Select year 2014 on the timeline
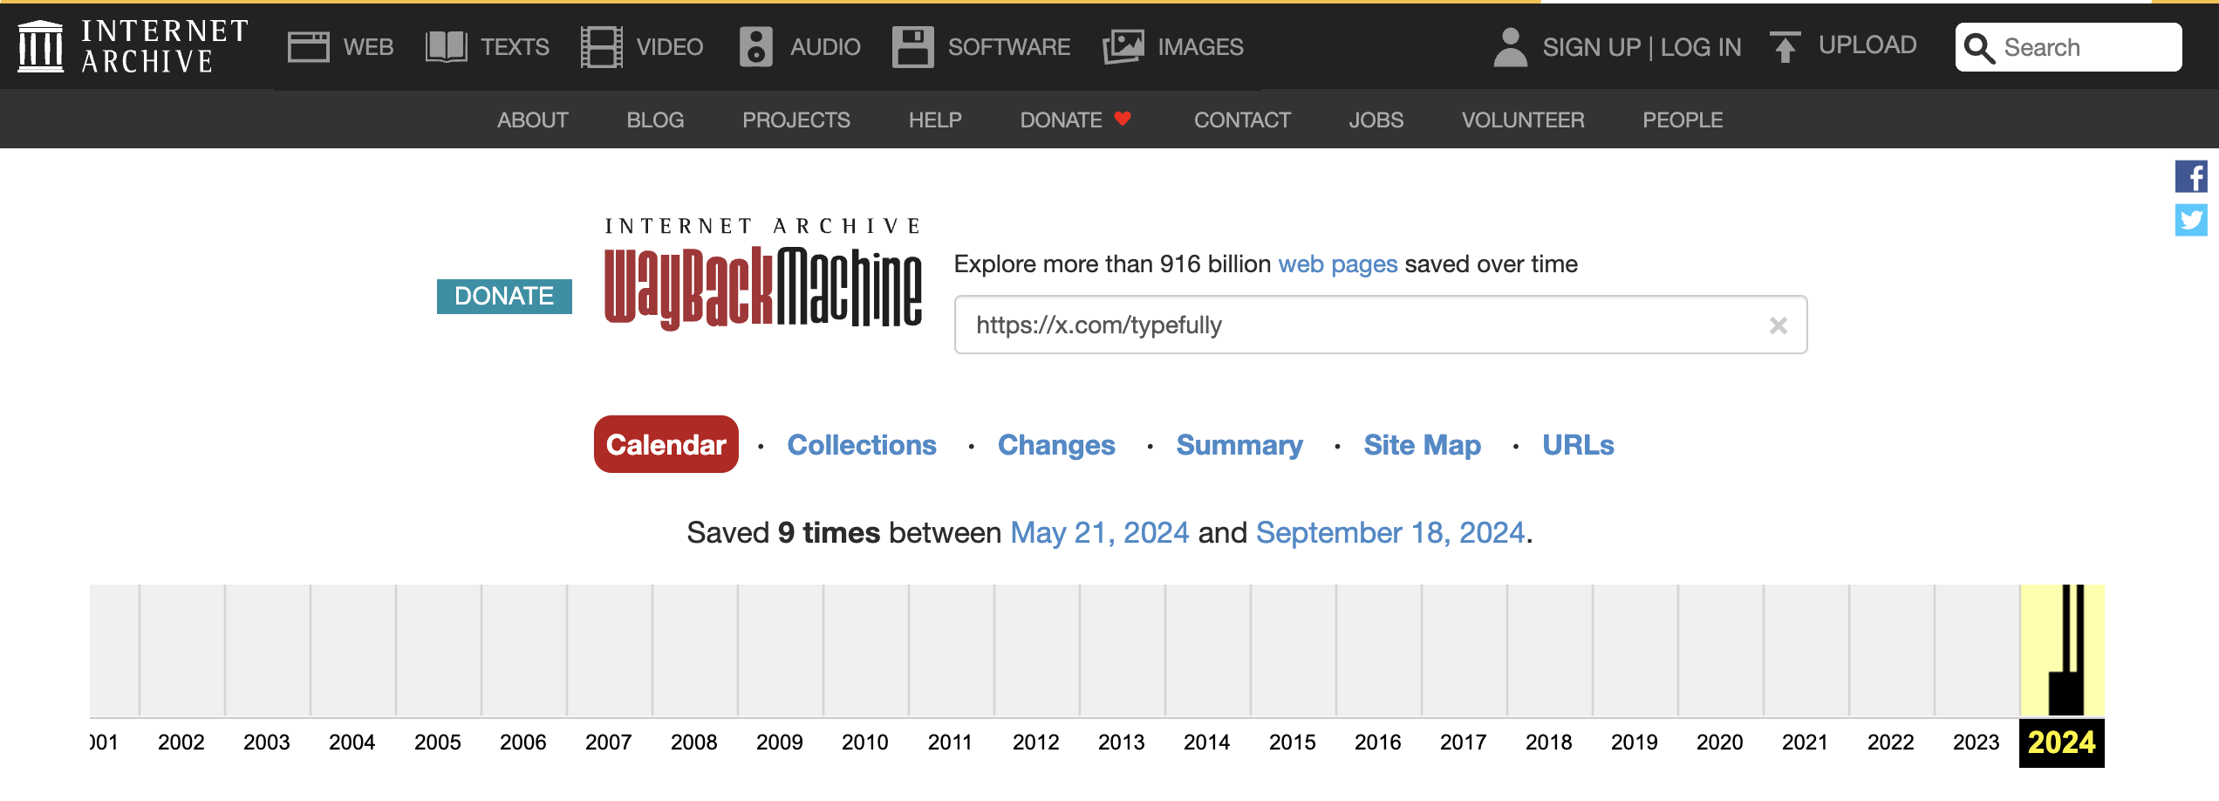 coord(1207,743)
